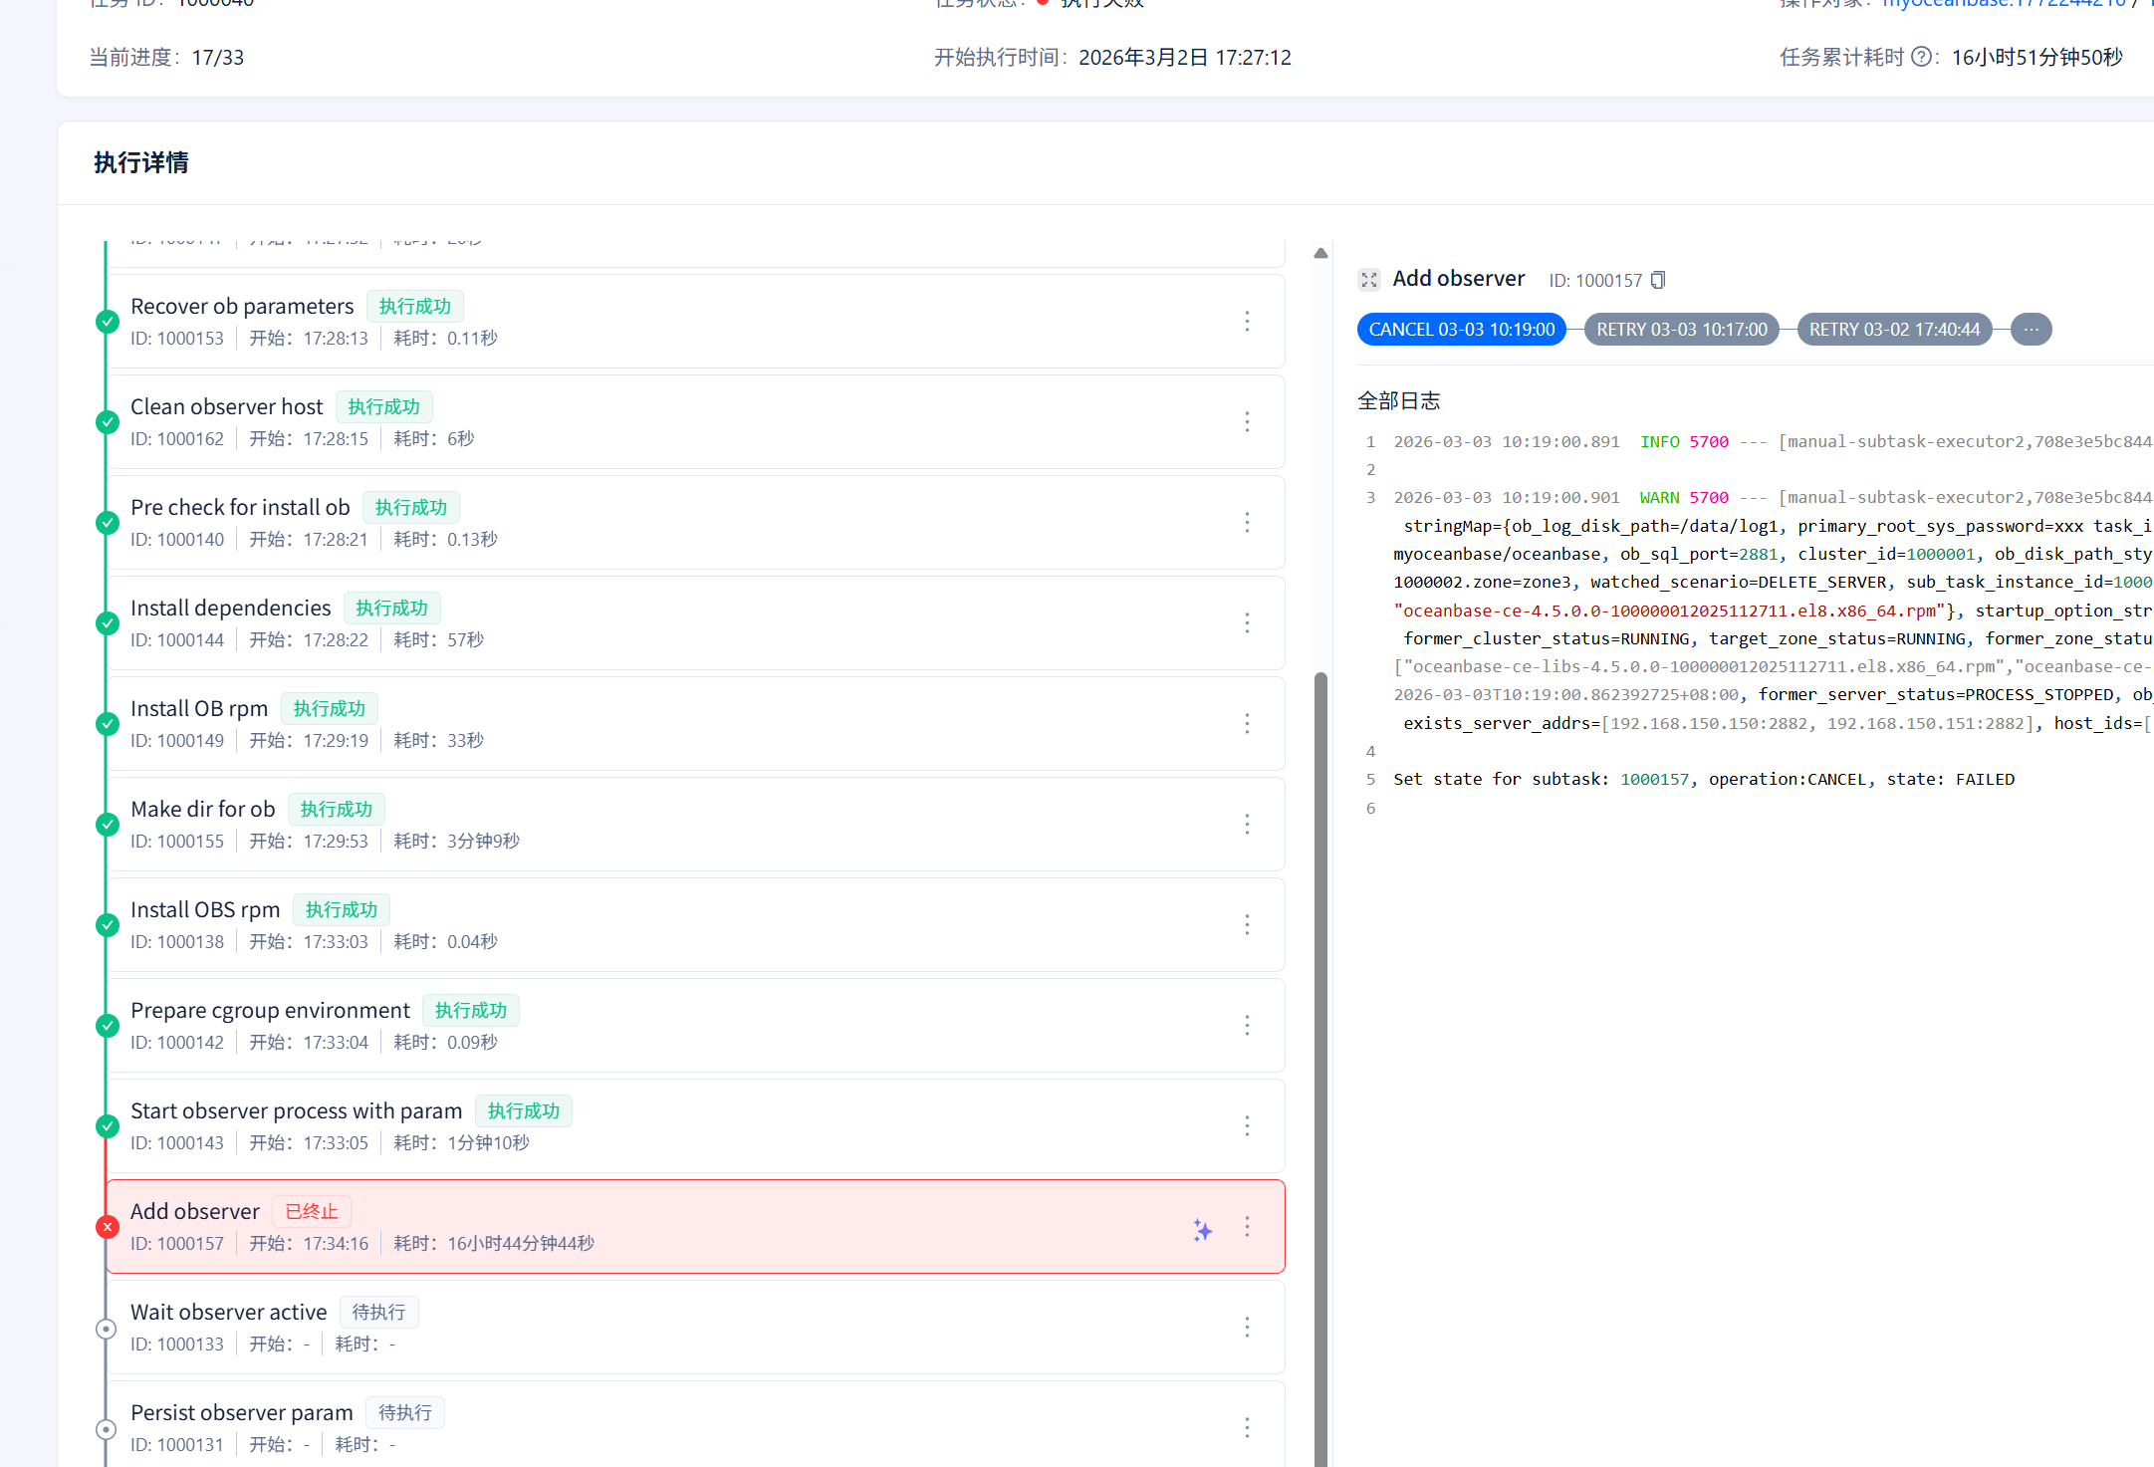Open more options for Install dependencies
Viewport: 2154px width, 1467px height.
tap(1247, 622)
